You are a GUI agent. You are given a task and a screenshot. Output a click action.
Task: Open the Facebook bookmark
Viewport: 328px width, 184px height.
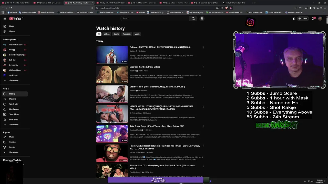(12, 12)
